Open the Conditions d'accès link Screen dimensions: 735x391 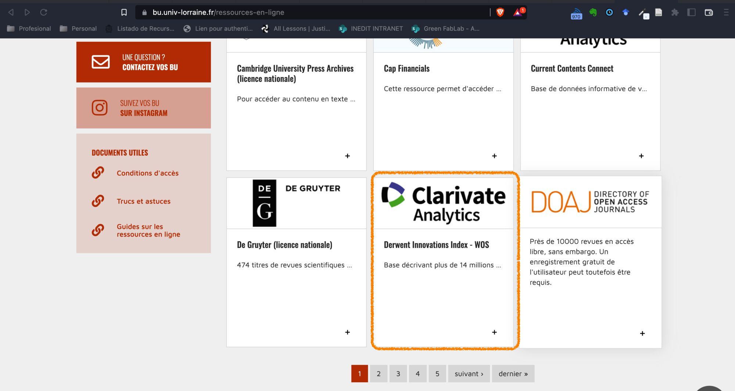147,173
